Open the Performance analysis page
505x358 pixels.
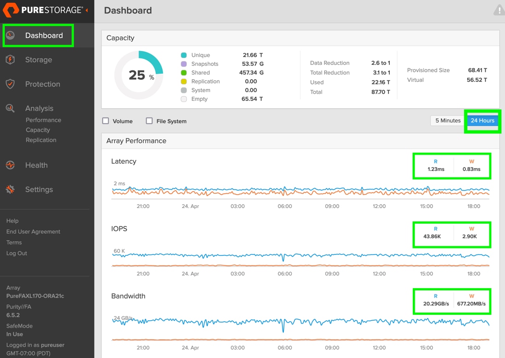(x=43, y=120)
